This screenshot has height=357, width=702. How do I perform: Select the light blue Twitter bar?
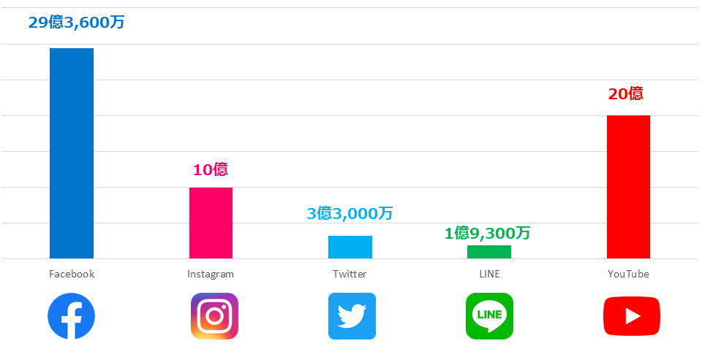coord(350,247)
